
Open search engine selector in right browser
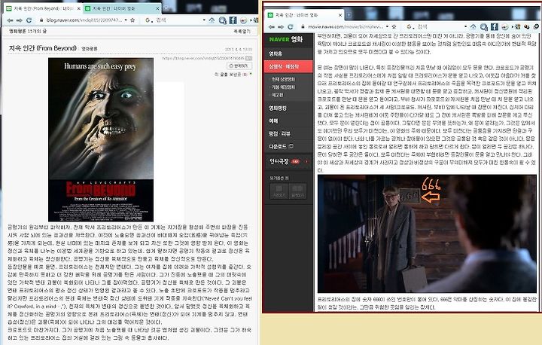click(x=410, y=26)
